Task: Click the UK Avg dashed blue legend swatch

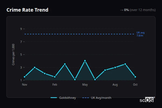Action: [x=85, y=98]
